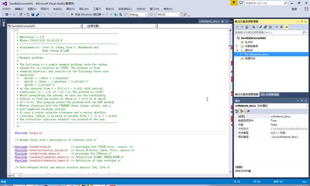310x186 pixels.
Task: Click the Sync with Active Document icon
Action: click(x=261, y=27)
